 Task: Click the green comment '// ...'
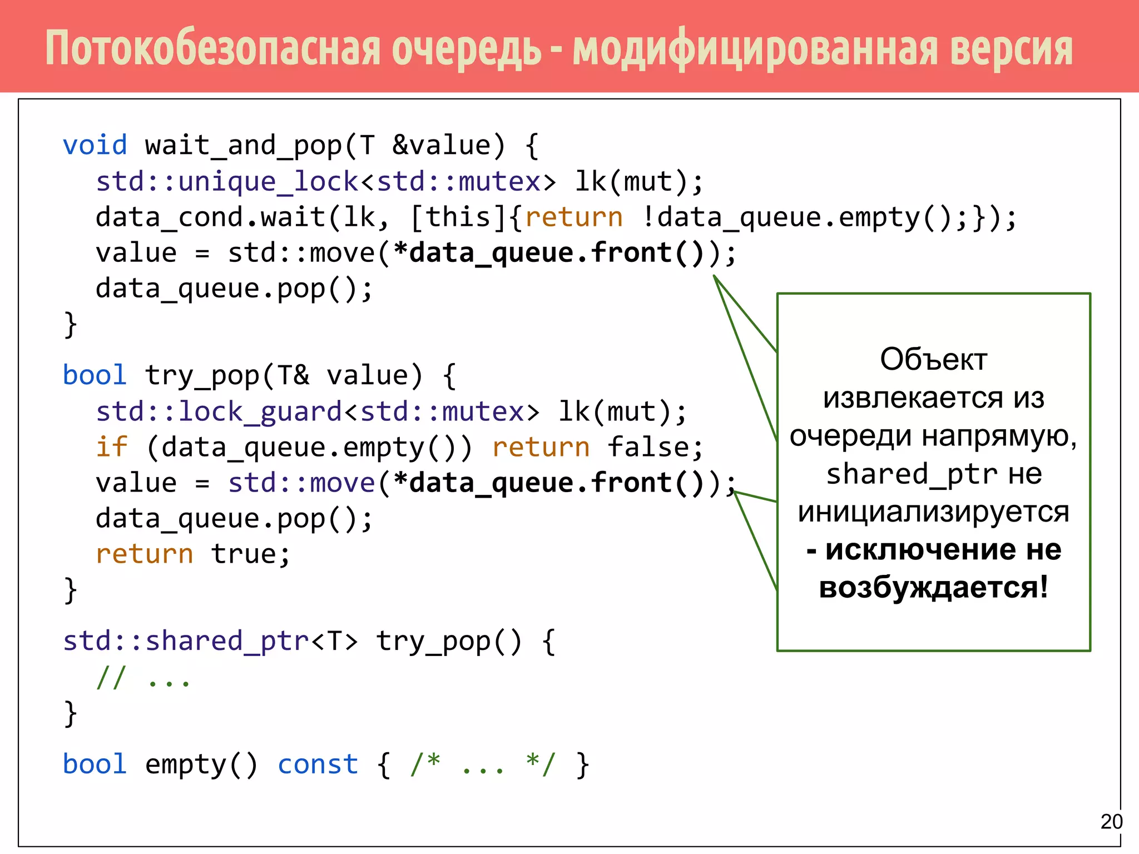pyautogui.click(x=143, y=678)
